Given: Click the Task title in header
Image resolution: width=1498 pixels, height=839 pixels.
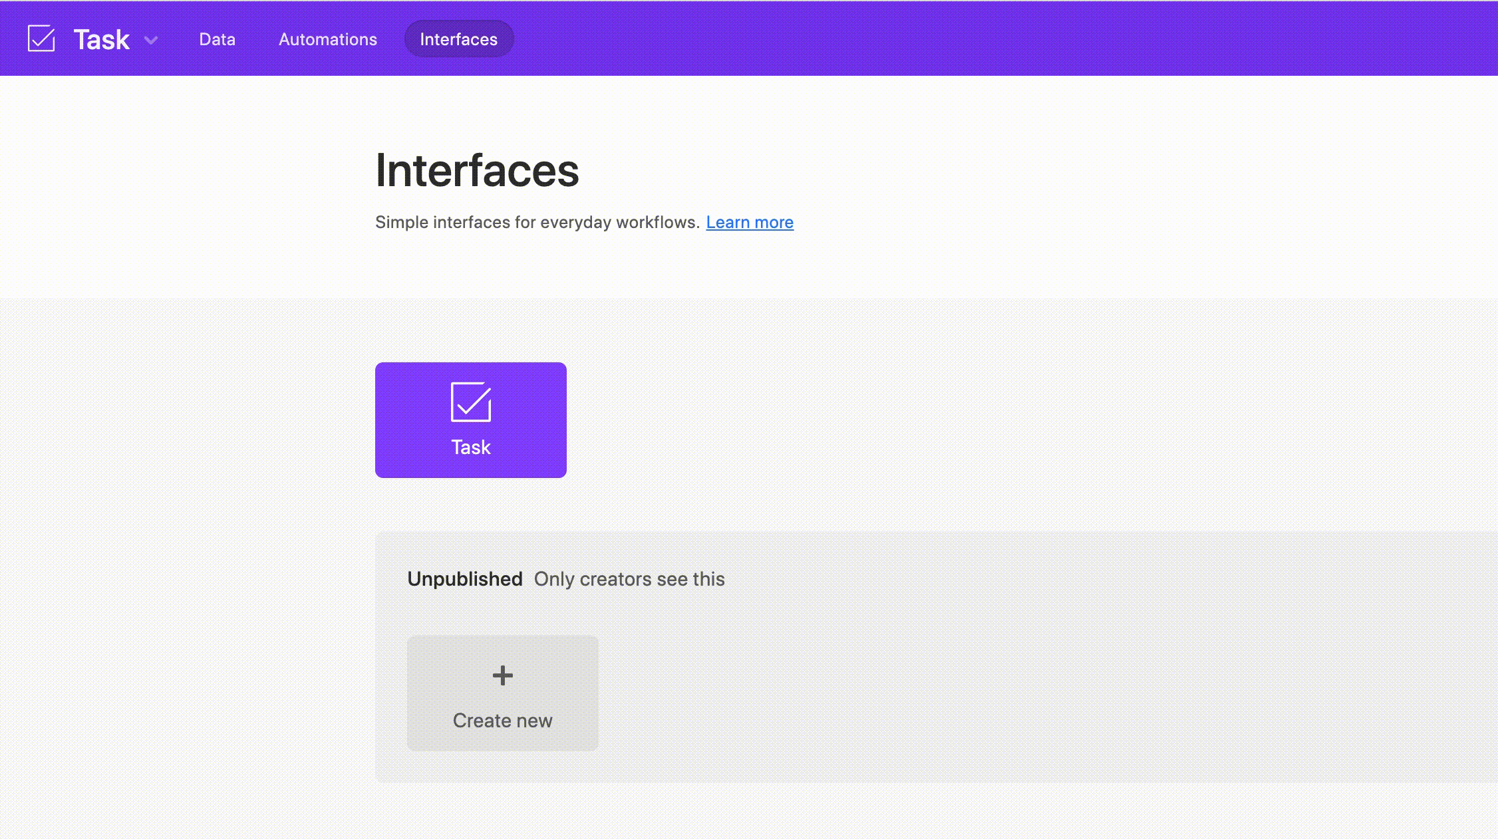Looking at the screenshot, I should pyautogui.click(x=101, y=40).
